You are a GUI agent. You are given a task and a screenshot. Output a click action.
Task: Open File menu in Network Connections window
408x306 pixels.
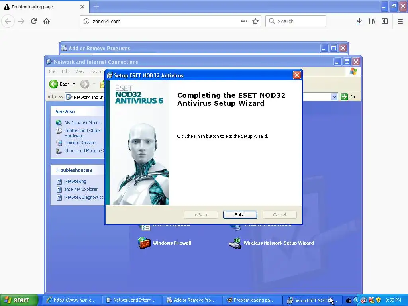coord(52,71)
